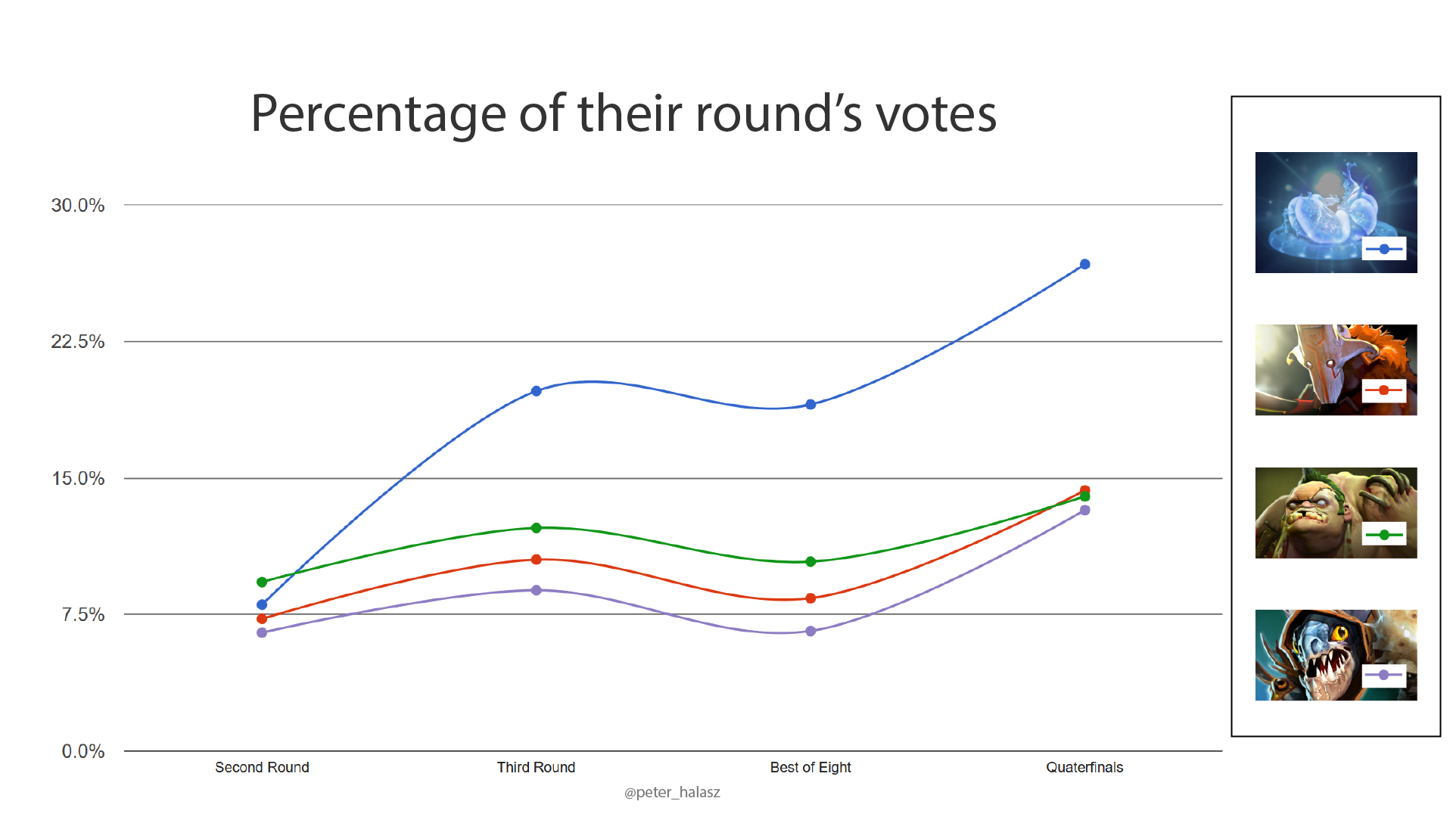Select green data point at Third Round

click(536, 528)
